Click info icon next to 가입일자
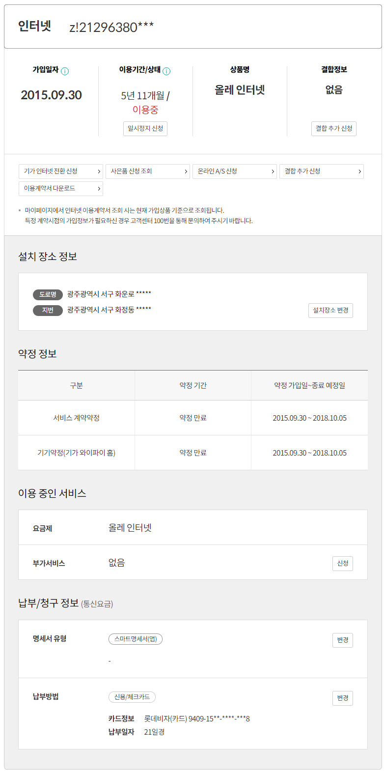Image resolution: width=384 pixels, height=773 pixels. point(65,71)
